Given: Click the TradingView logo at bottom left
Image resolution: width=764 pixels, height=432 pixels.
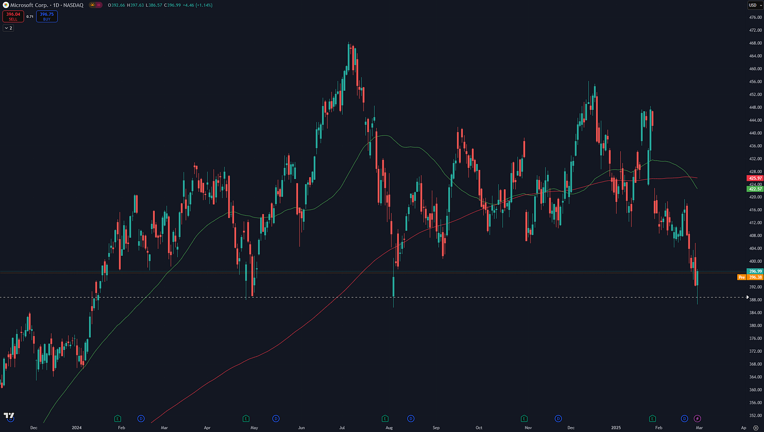Looking at the screenshot, I should tap(9, 416).
